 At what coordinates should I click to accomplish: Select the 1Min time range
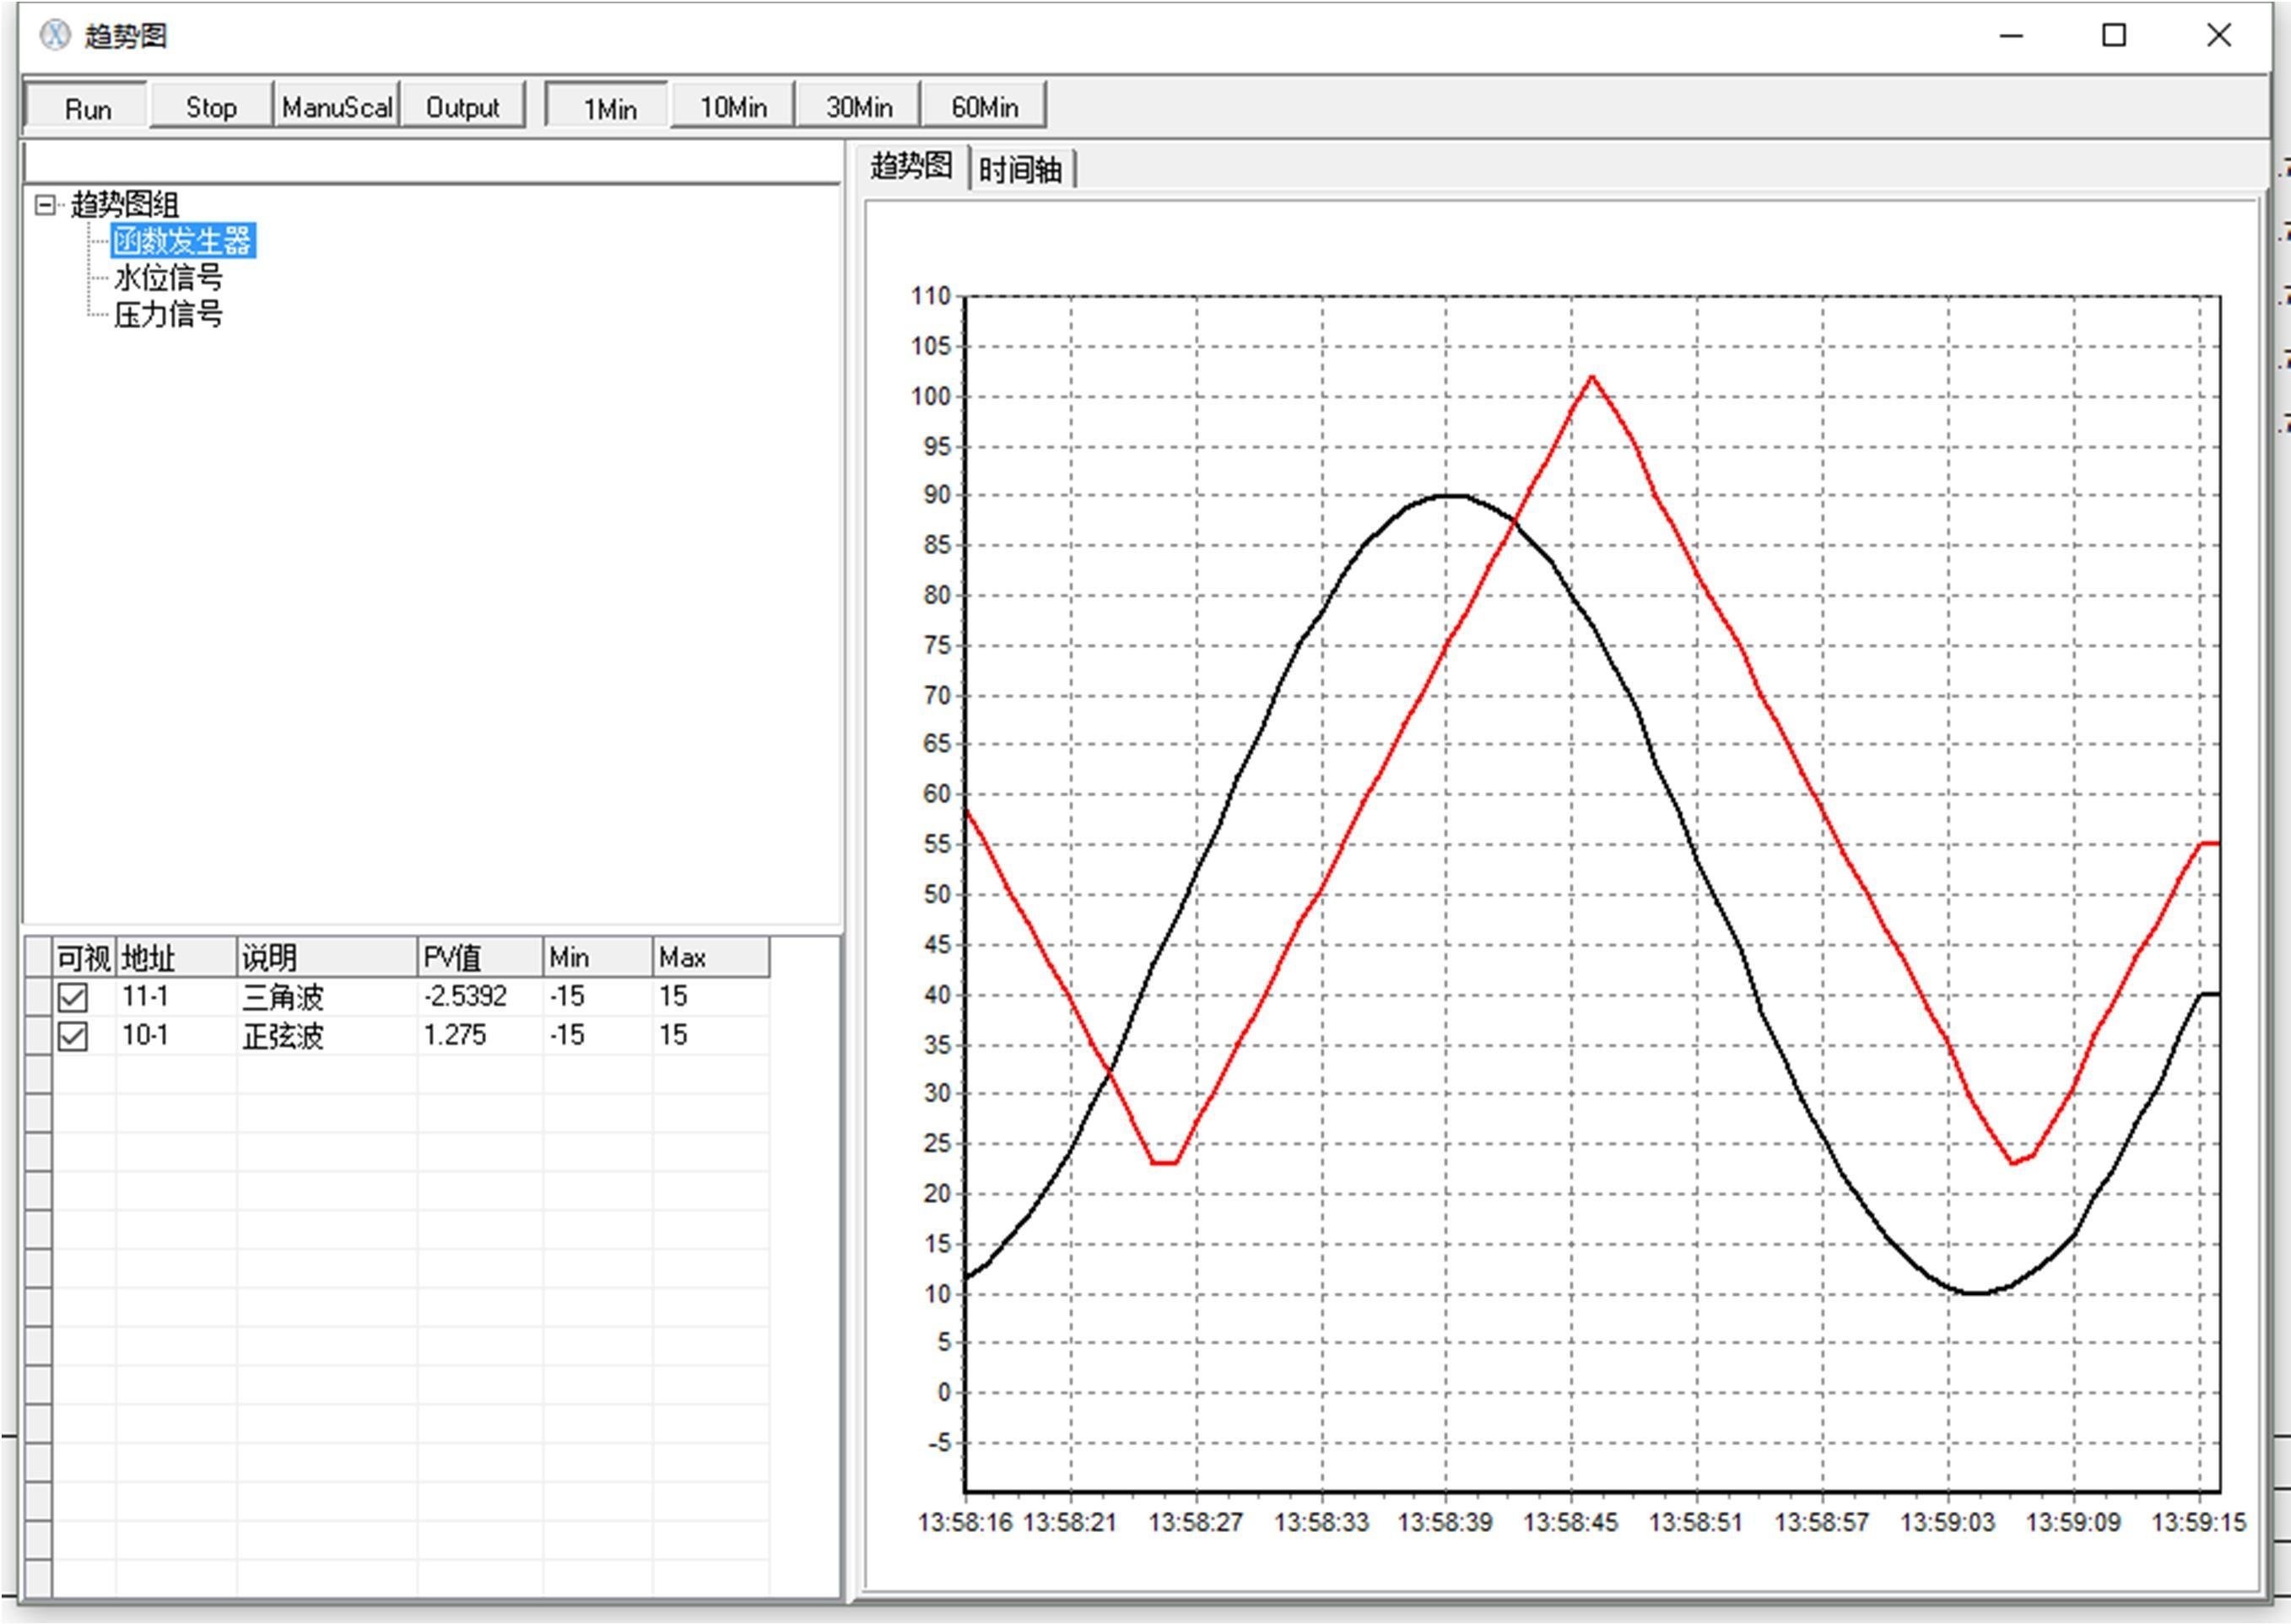point(608,107)
